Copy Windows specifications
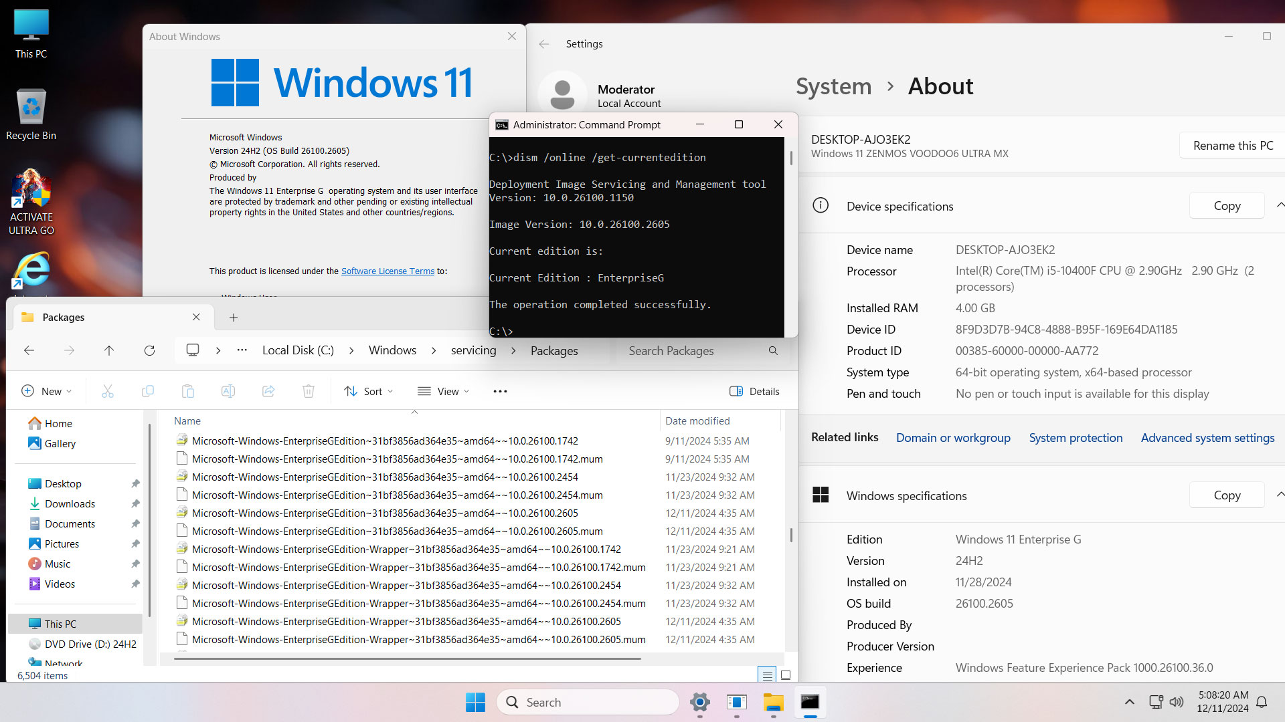Image resolution: width=1285 pixels, height=722 pixels. tap(1227, 495)
